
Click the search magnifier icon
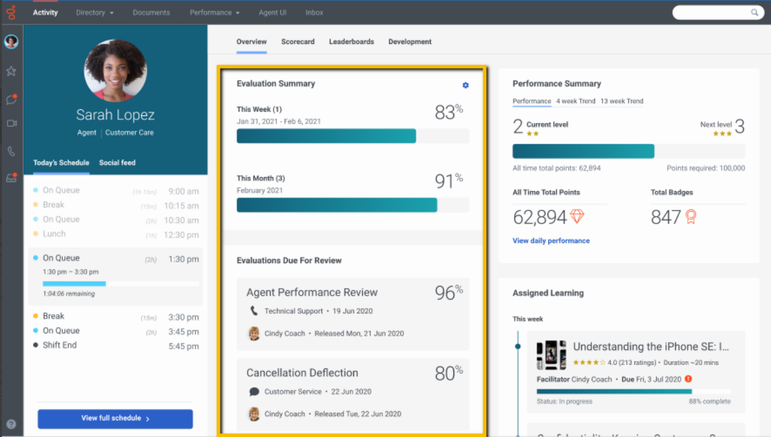pyautogui.click(x=754, y=12)
